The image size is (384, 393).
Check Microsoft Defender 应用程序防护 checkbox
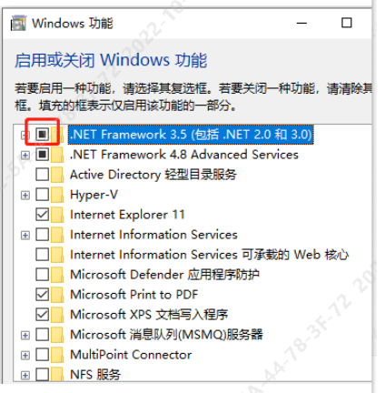42,275
